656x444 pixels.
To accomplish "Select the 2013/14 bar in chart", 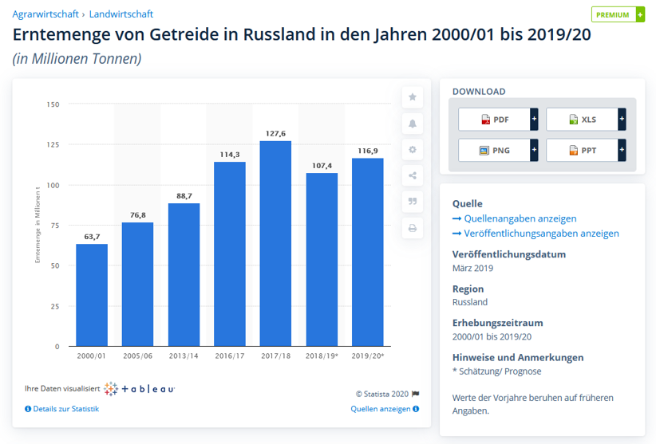I will tap(184, 275).
